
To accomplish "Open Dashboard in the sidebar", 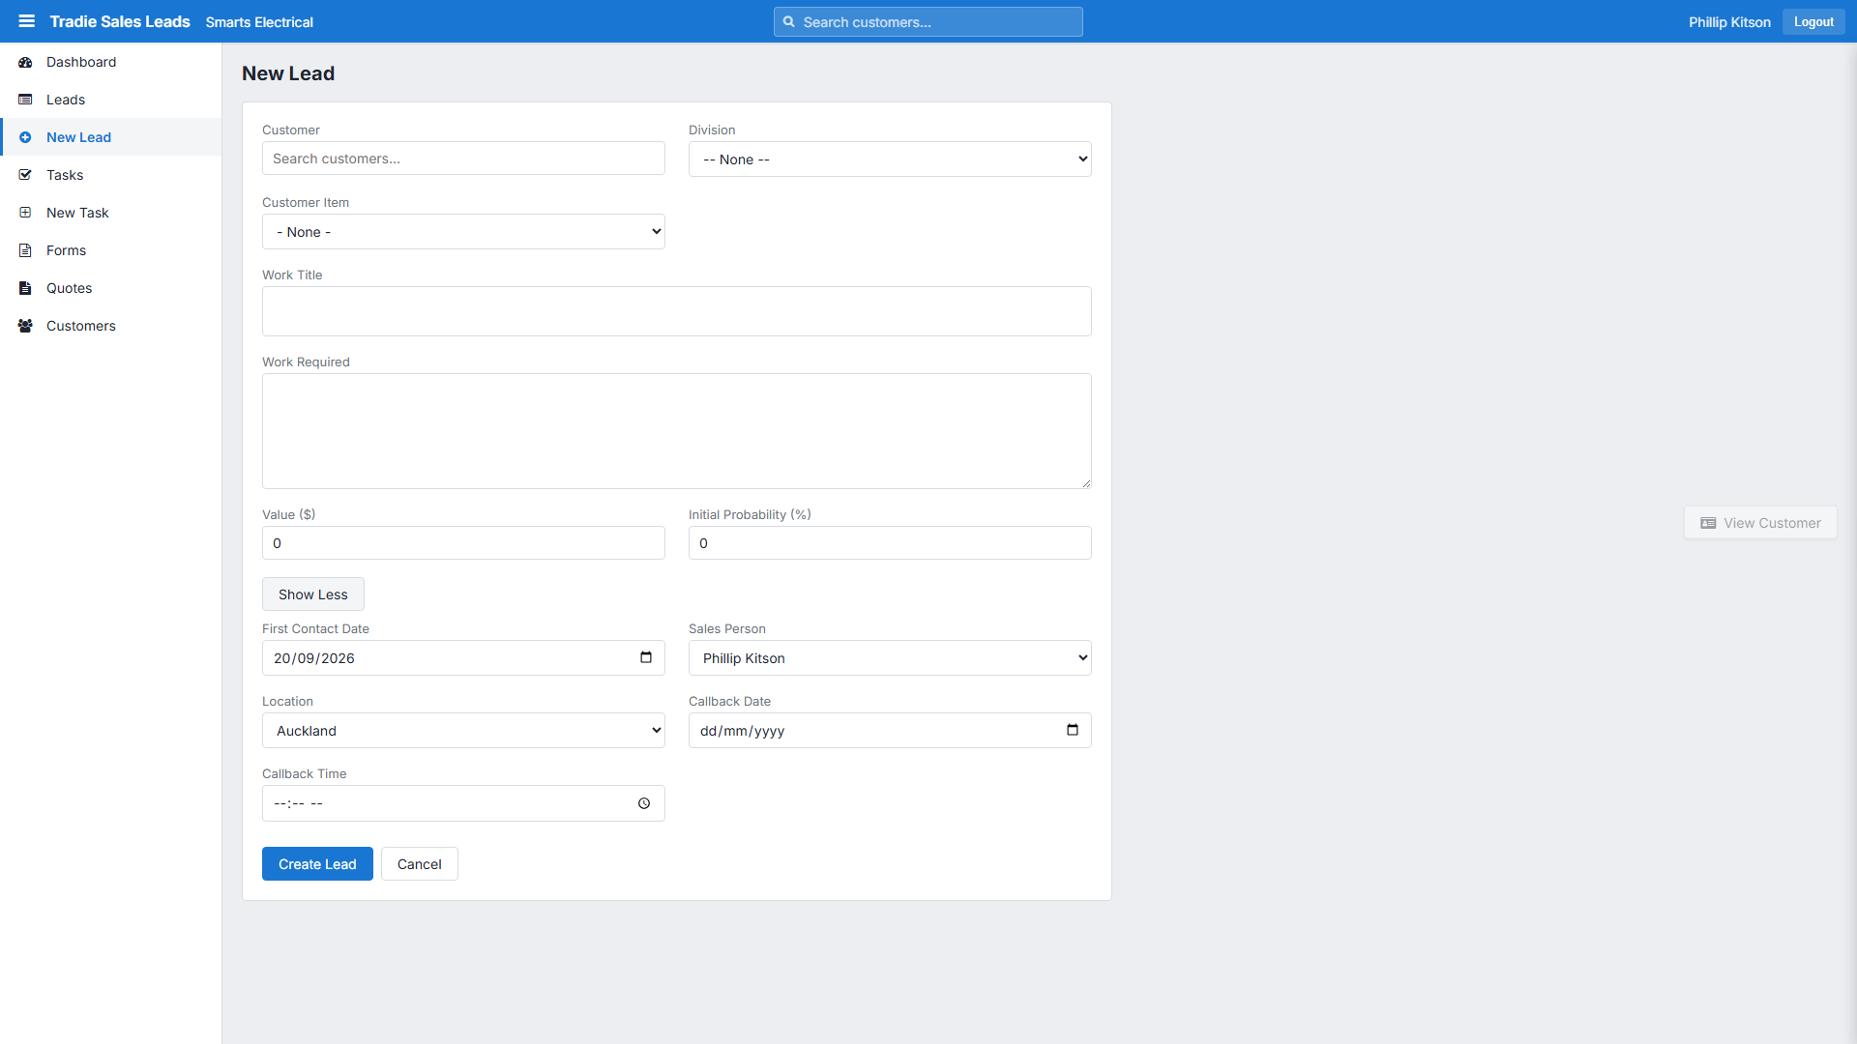I will tap(110, 62).
